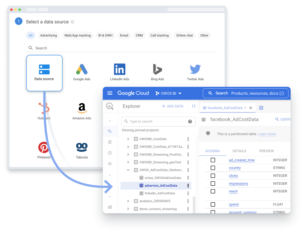
Task: Click the help icon in explorer search
Action: [x=190, y=122]
